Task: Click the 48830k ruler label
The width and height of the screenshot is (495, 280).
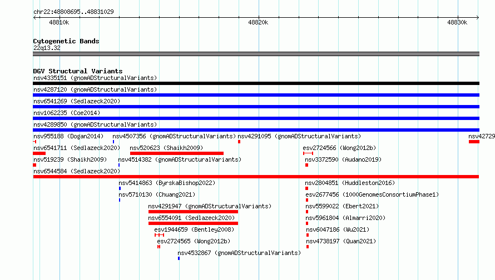Action: pos(457,22)
